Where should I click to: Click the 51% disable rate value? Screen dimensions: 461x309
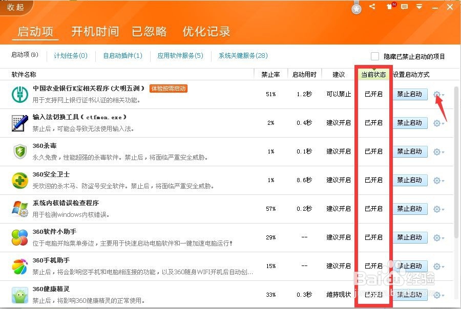point(271,94)
